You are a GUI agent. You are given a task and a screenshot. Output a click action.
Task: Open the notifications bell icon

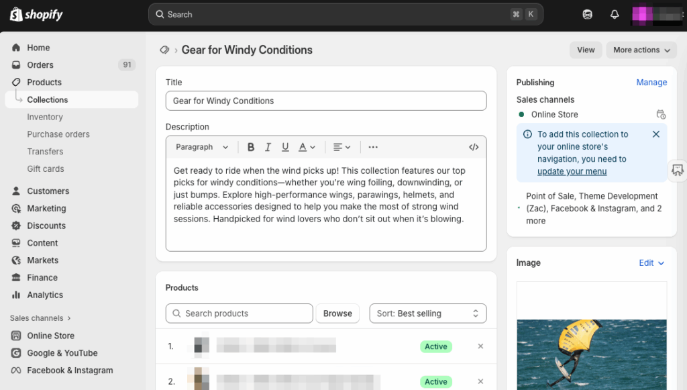tap(614, 14)
